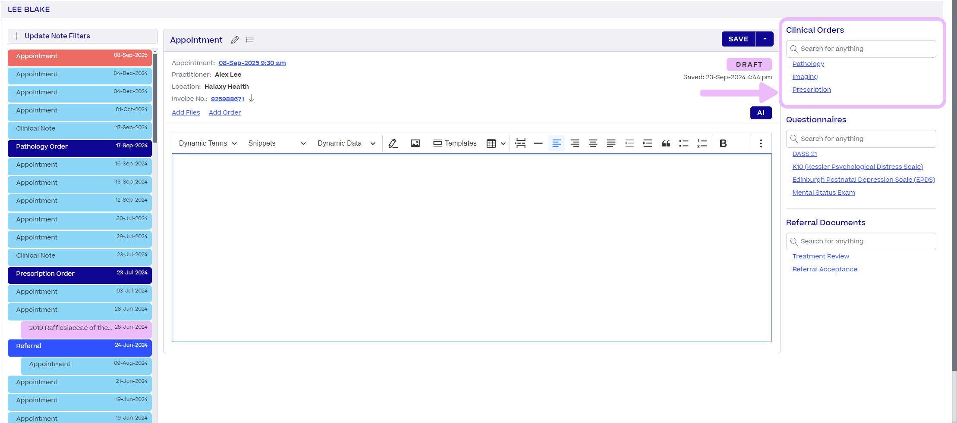Insert a table using the table icon
This screenshot has width=957, height=423.
pos(491,143)
